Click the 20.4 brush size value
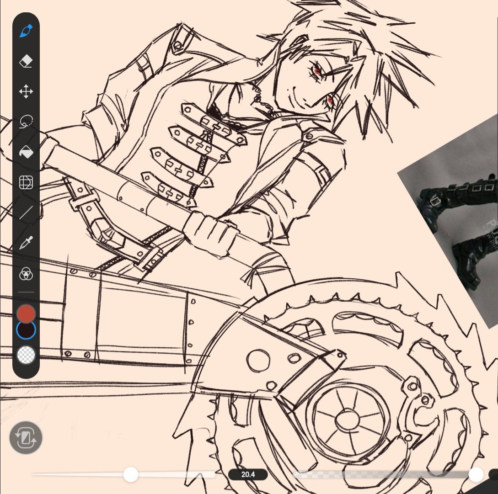498x494 pixels. point(248,474)
